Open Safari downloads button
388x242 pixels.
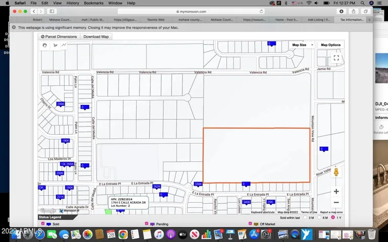click(341, 12)
